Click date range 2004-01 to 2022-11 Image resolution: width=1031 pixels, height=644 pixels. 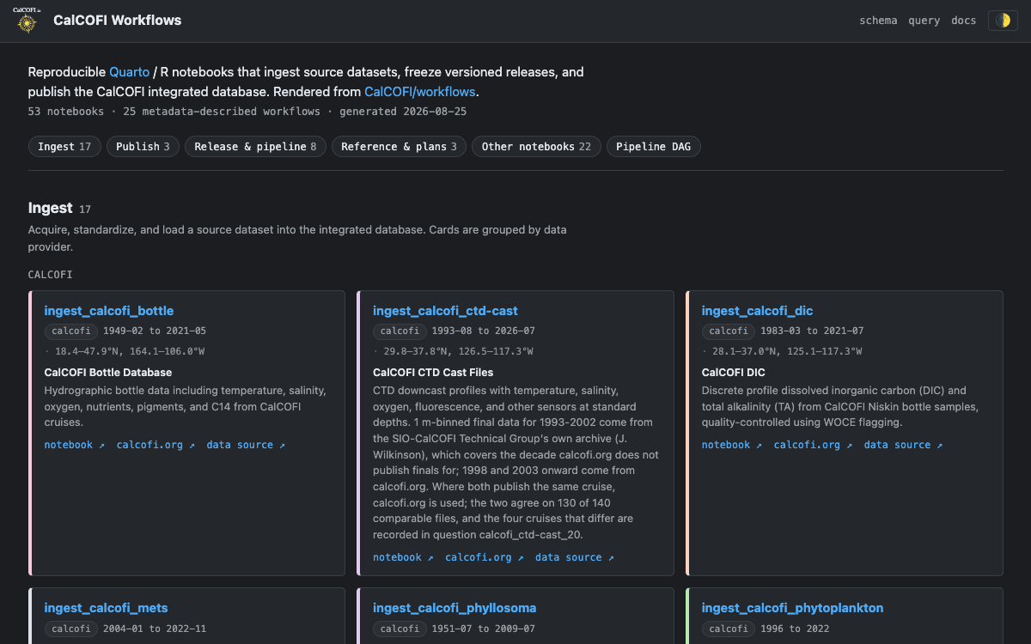tap(155, 629)
